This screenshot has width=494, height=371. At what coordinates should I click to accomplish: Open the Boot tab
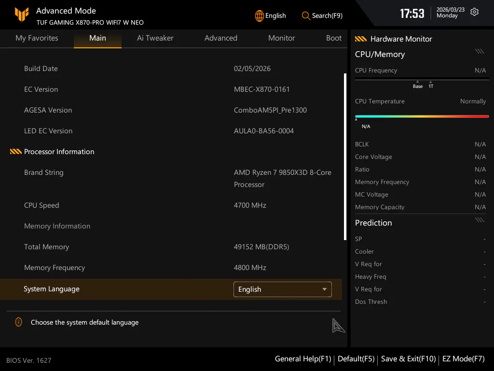pyautogui.click(x=334, y=38)
